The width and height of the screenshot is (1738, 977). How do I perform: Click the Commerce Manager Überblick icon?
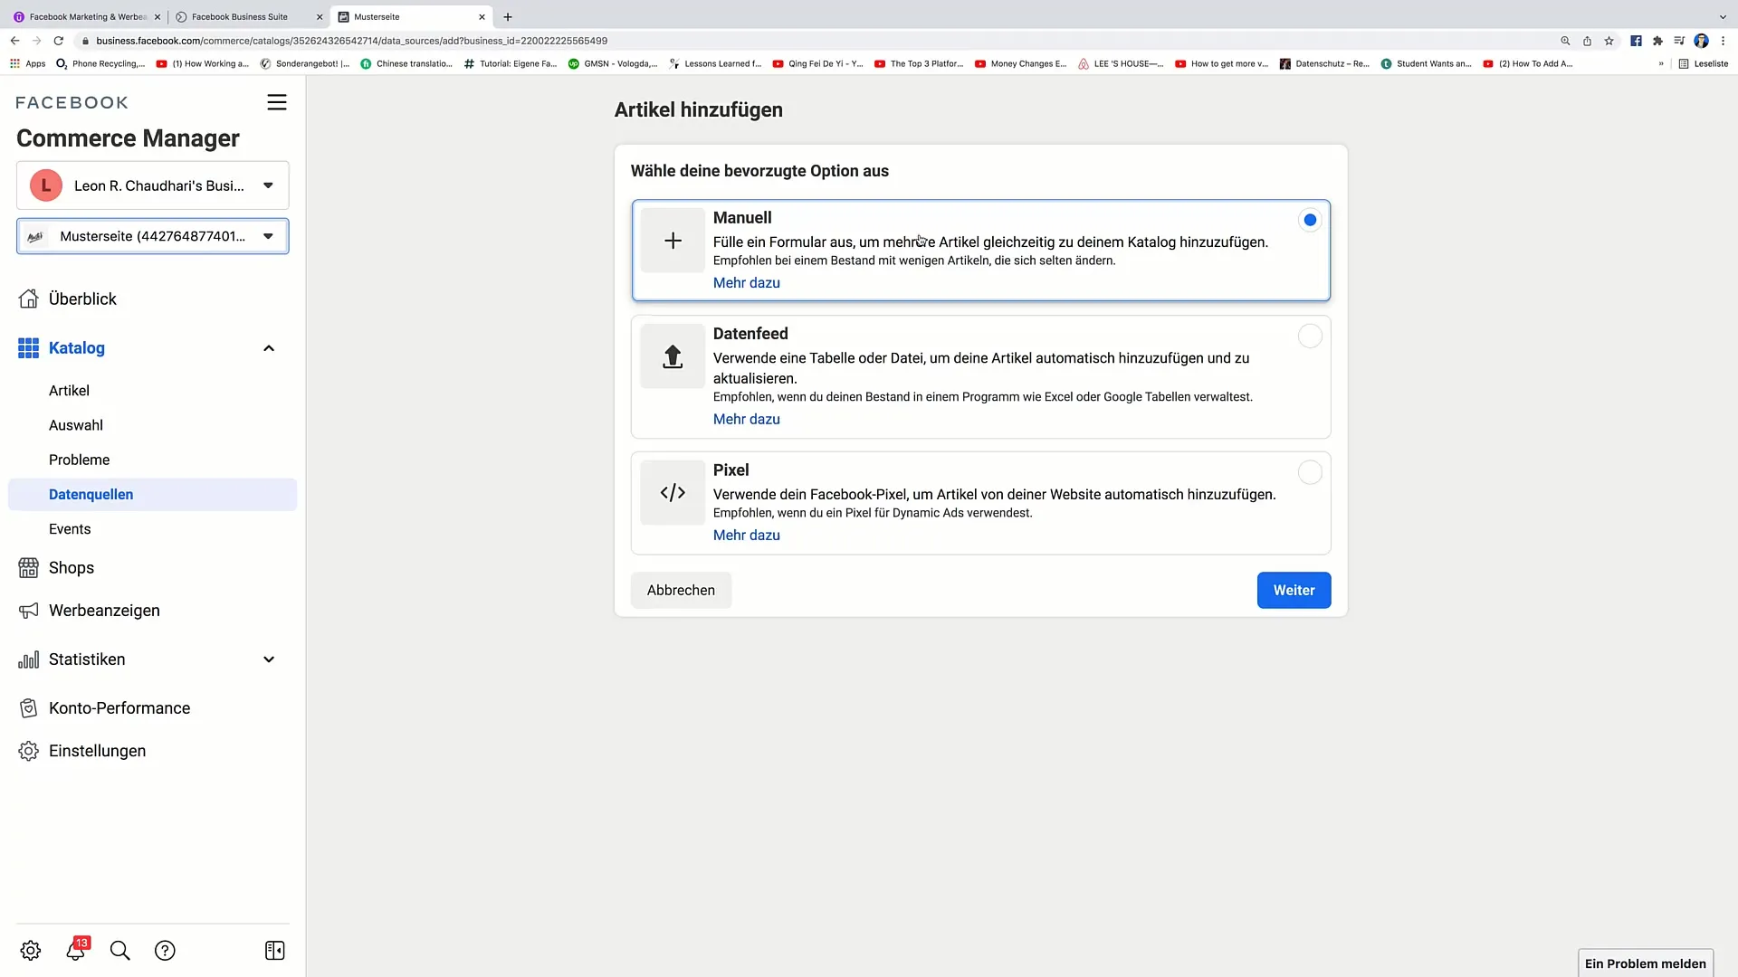point(29,299)
